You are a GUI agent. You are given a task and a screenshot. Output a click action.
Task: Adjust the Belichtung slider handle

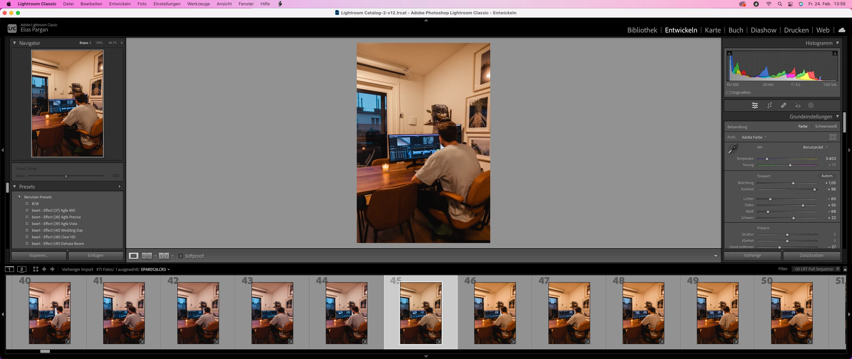[793, 183]
